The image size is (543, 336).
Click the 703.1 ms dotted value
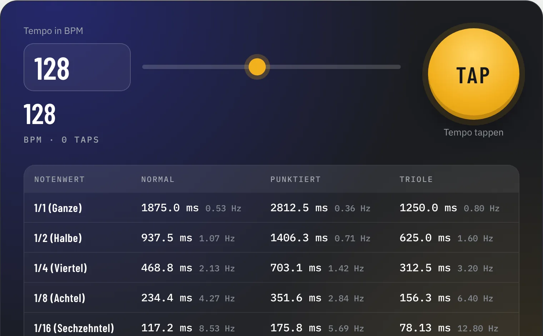click(296, 268)
